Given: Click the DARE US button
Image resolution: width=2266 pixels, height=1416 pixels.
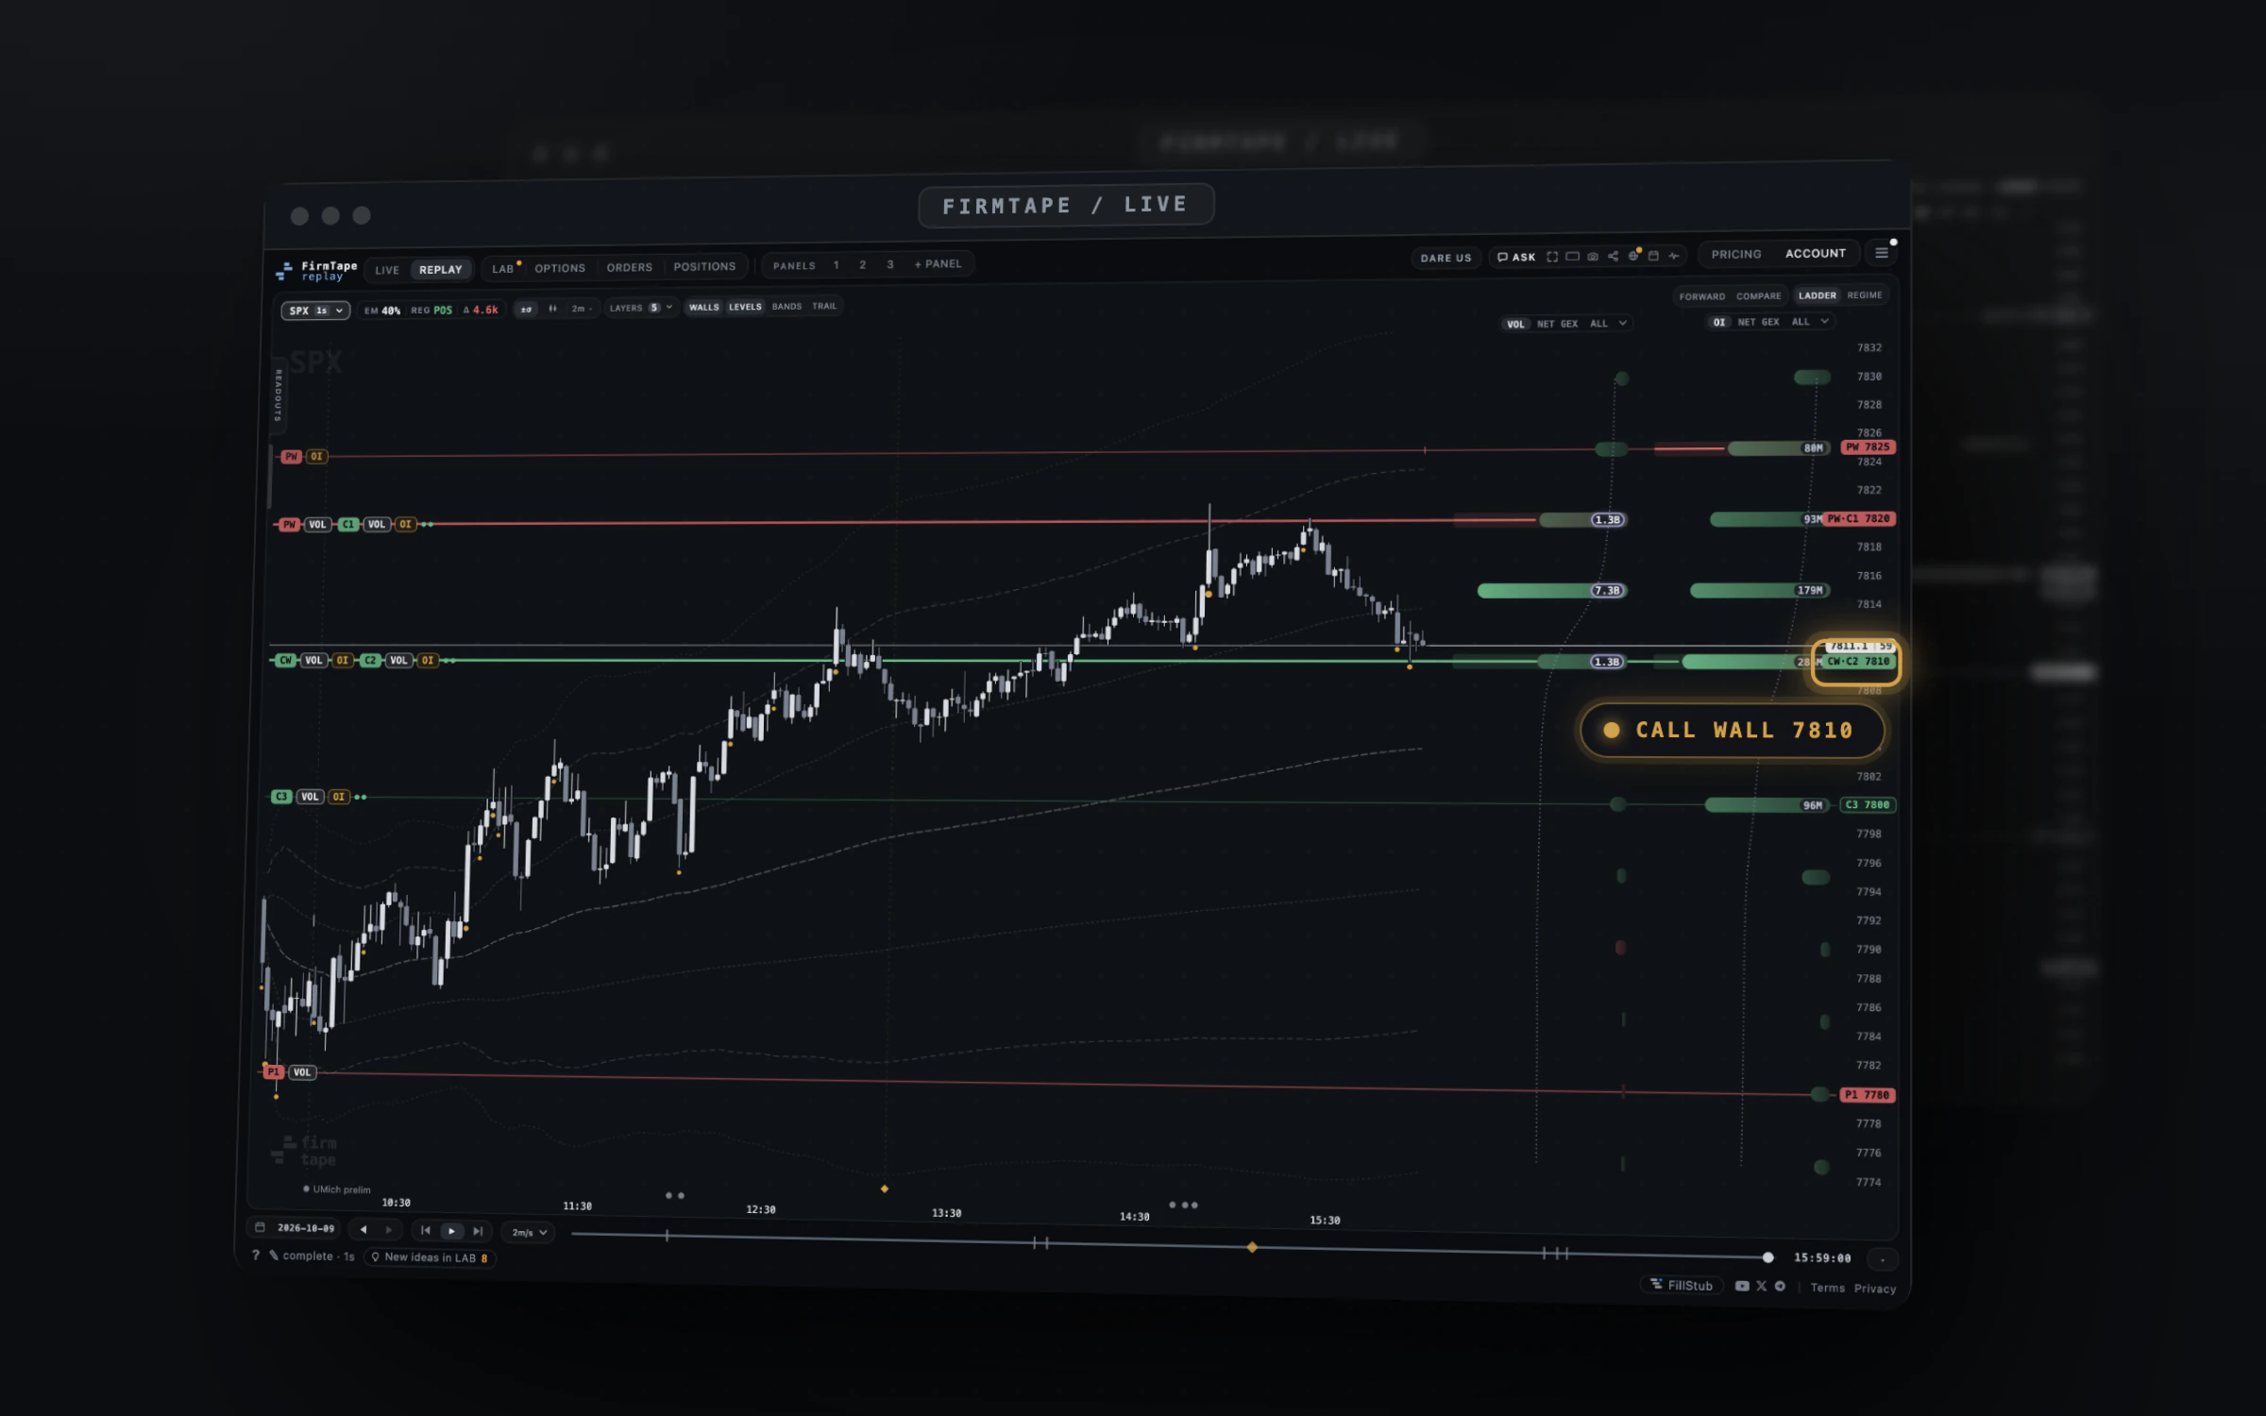Looking at the screenshot, I should coord(1446,258).
